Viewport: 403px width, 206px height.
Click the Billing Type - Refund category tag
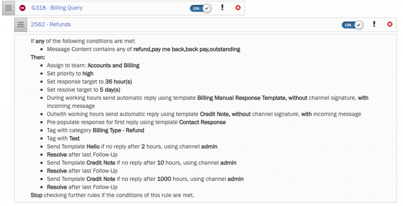[x=119, y=130]
